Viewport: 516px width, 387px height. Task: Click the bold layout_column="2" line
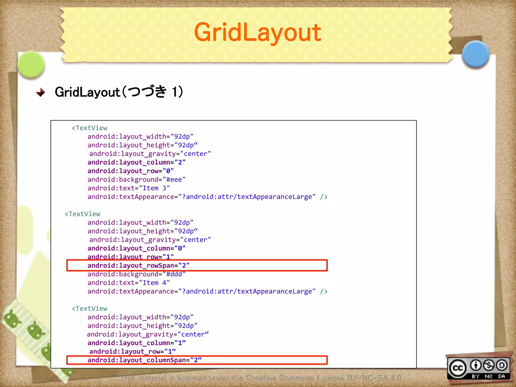click(x=136, y=162)
